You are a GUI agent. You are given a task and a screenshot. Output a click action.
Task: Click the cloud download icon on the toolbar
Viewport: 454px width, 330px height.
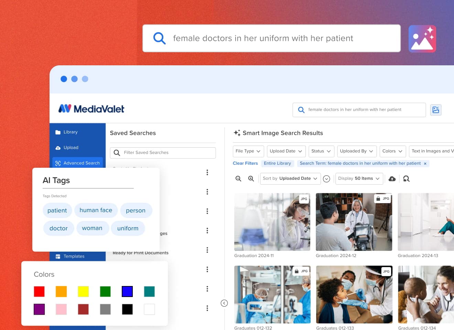point(392,178)
